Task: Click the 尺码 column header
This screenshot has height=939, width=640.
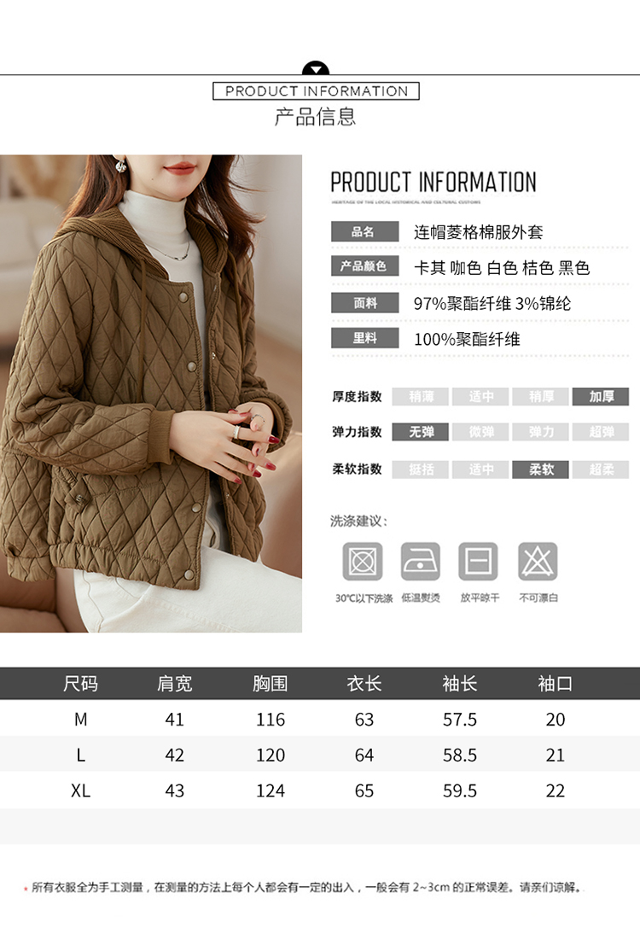Action: pyautogui.click(x=80, y=683)
